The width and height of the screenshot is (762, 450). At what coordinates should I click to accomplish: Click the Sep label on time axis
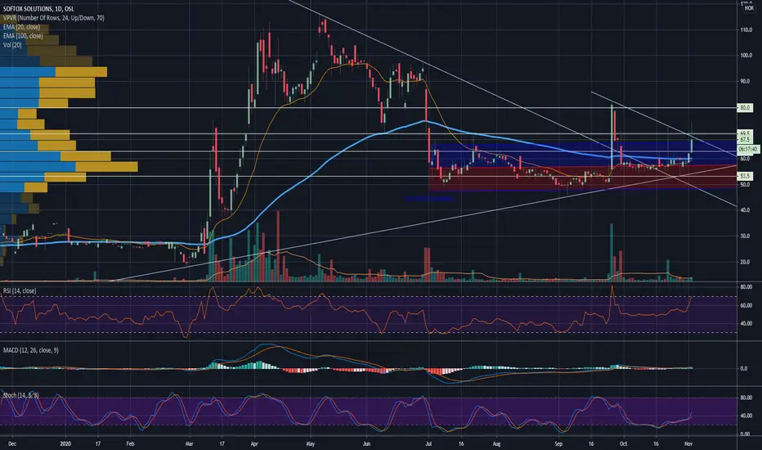(x=558, y=443)
